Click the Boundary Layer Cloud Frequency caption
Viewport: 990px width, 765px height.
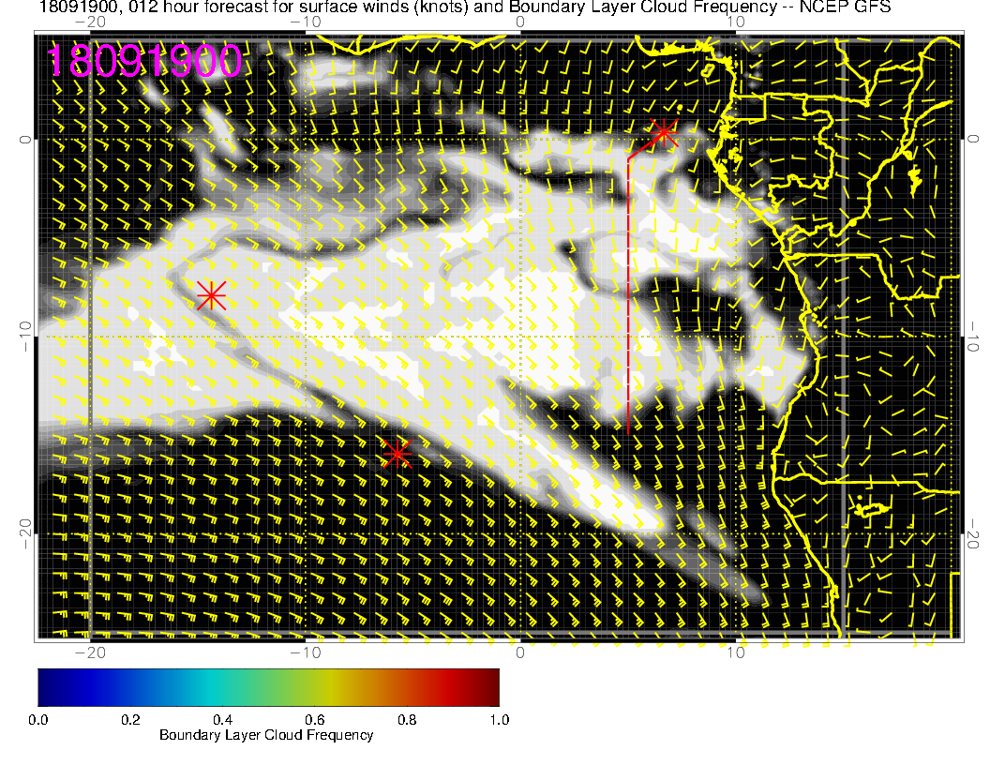pyautogui.click(x=266, y=735)
